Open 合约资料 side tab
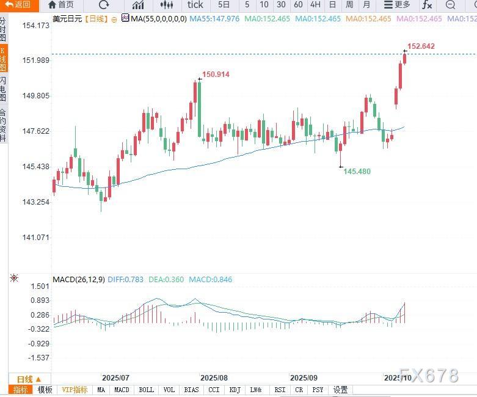477x397 pixels. coord(4,124)
